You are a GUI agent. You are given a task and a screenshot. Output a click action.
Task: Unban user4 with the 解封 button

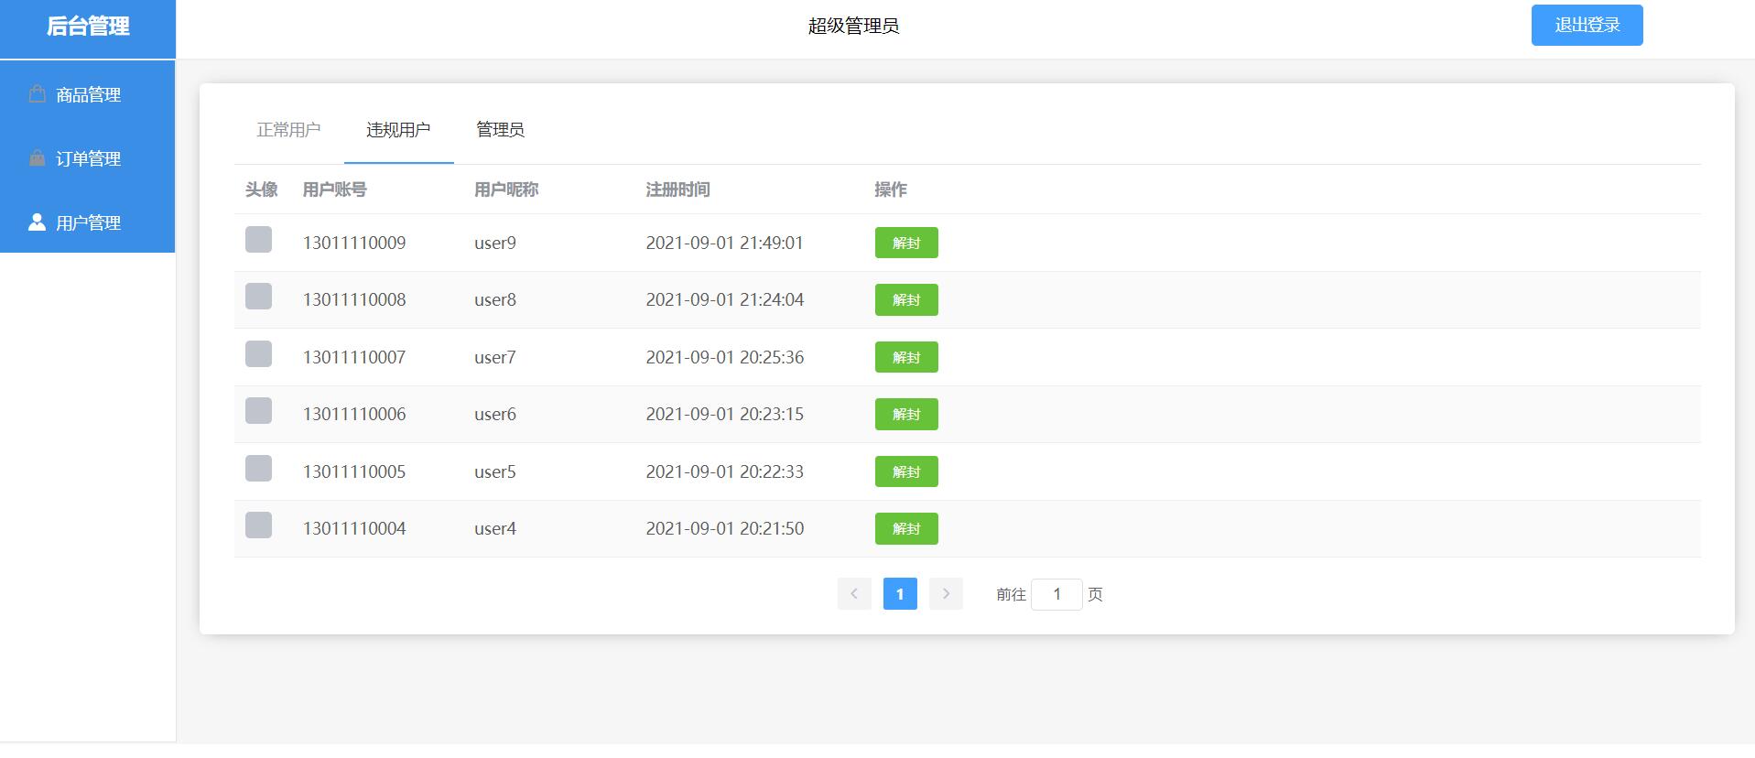click(x=906, y=528)
